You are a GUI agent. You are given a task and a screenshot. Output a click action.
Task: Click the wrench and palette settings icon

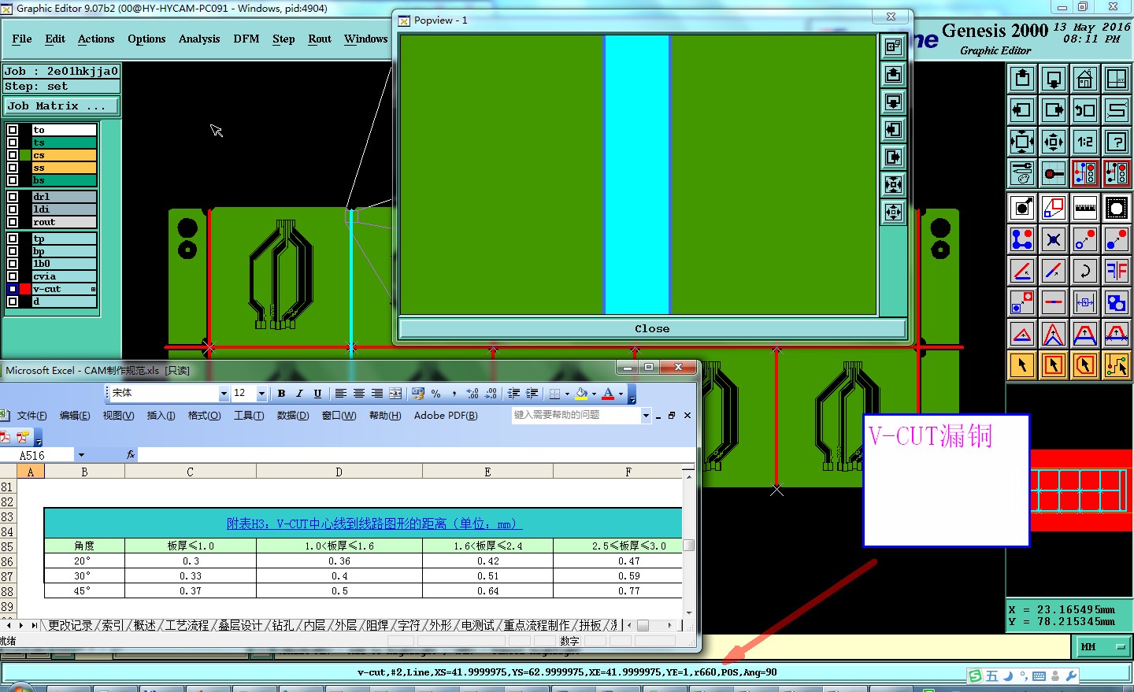tap(1022, 173)
